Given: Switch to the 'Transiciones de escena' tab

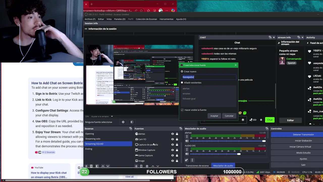Looking at the screenshot, I should (x=197, y=166).
